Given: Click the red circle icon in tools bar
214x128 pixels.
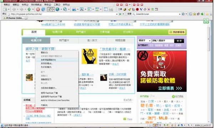Looking at the screenshot, I should 137,9.
